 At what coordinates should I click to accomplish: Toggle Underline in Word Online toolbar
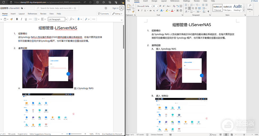(x=26, y=19)
